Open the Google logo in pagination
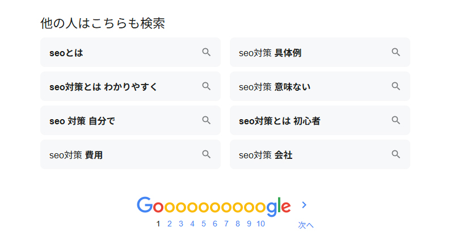 coord(213,206)
